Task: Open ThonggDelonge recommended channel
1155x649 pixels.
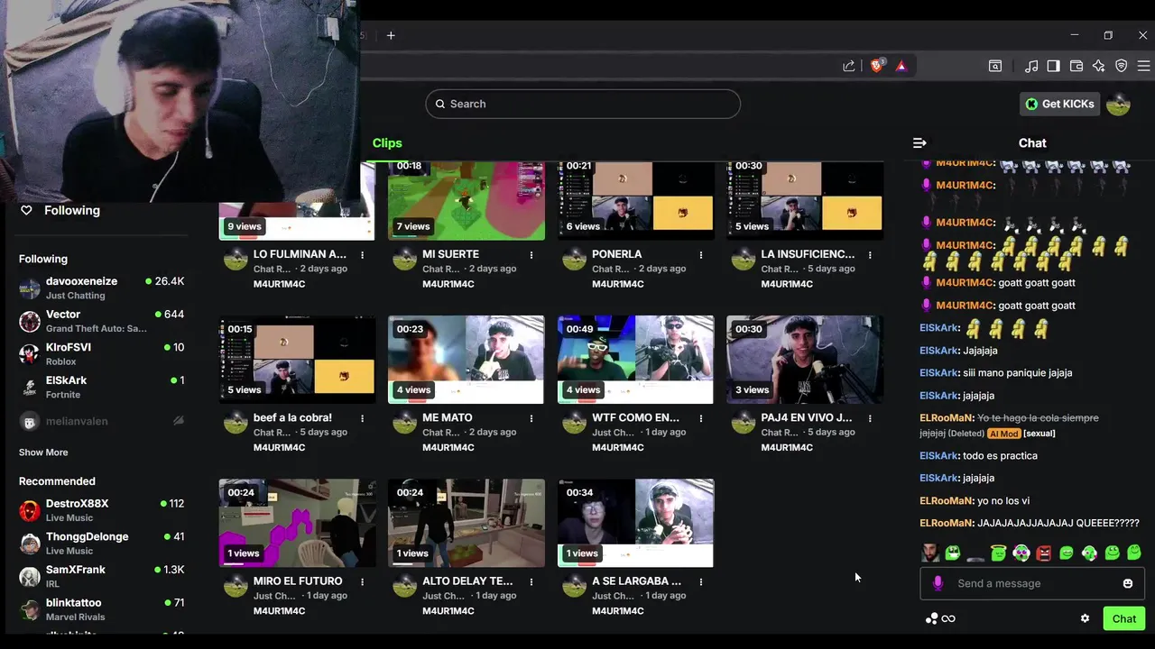Action: tap(101, 543)
